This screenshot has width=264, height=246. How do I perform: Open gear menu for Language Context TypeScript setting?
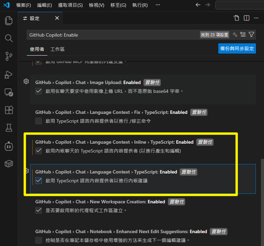[27, 171]
